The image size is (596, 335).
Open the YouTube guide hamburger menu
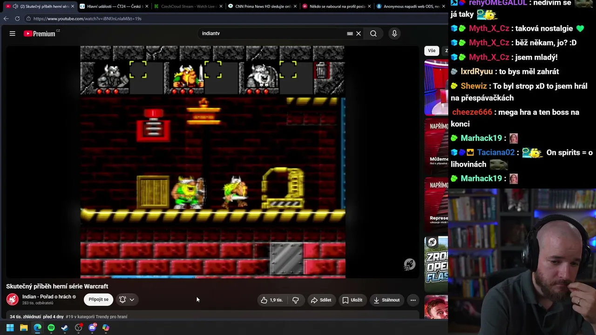click(13, 33)
